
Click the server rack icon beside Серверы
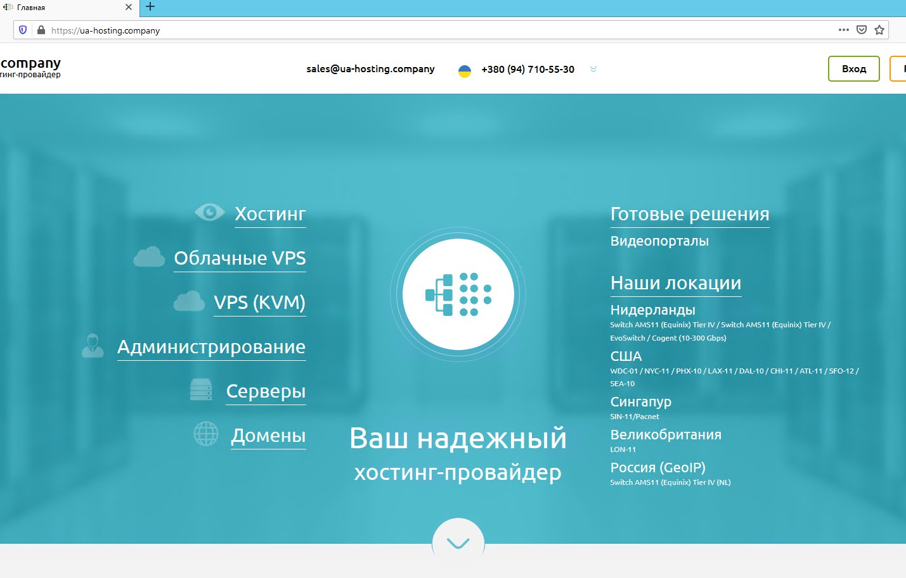pyautogui.click(x=201, y=389)
